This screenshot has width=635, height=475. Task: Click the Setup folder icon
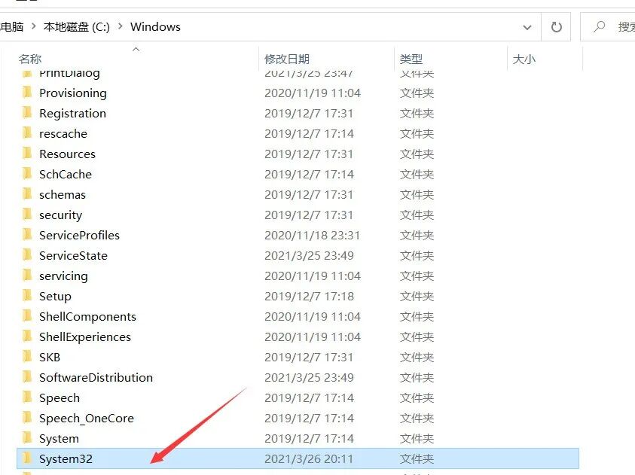(27, 295)
